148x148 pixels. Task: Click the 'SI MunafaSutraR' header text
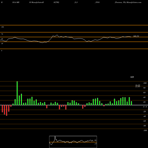36,2
